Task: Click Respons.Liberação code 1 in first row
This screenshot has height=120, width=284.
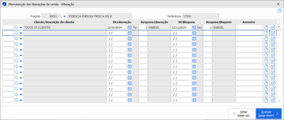Action: [143, 27]
